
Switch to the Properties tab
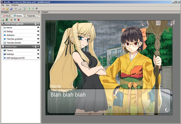coord(31,16)
